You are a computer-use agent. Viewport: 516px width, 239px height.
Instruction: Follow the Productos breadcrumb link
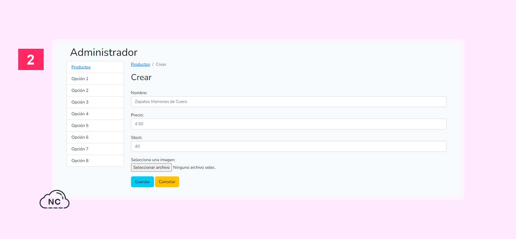(x=140, y=64)
